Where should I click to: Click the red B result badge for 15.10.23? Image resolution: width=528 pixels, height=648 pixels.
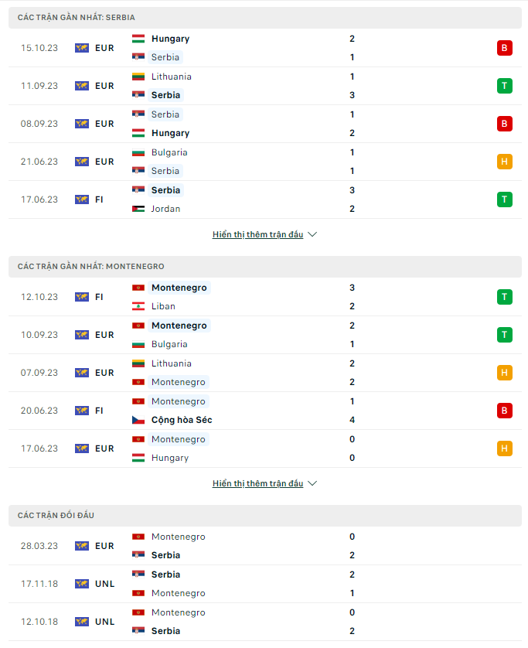[x=505, y=48]
